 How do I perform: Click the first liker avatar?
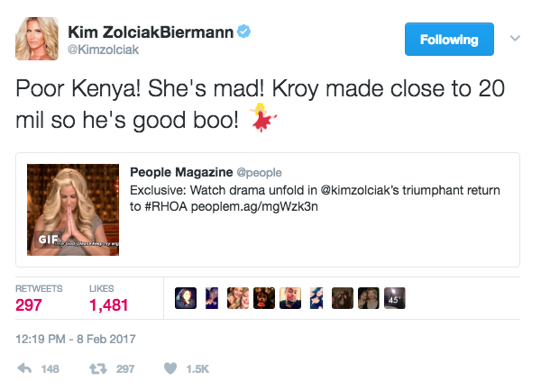click(187, 298)
